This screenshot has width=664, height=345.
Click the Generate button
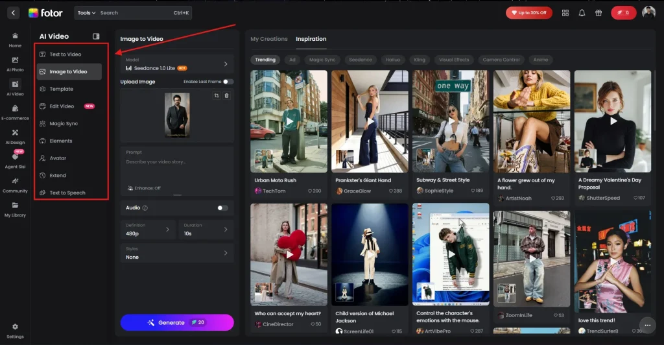click(x=177, y=322)
